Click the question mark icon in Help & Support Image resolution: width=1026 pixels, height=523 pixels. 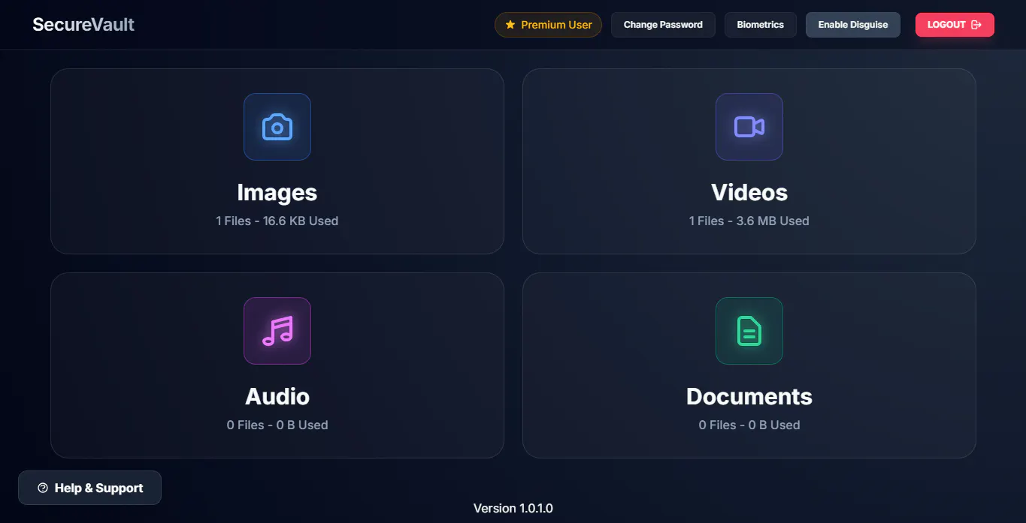43,488
